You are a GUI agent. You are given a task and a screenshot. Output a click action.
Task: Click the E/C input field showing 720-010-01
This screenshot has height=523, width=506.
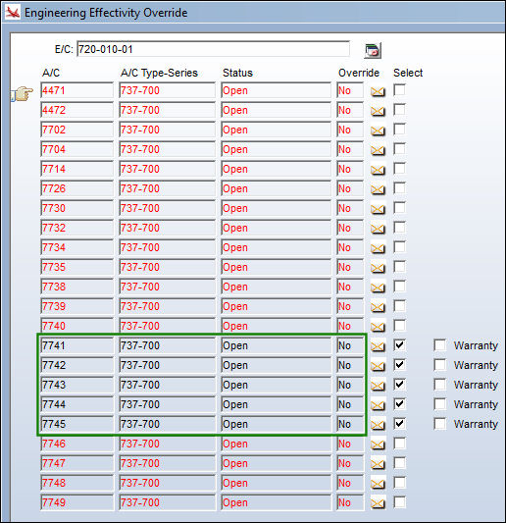click(214, 49)
